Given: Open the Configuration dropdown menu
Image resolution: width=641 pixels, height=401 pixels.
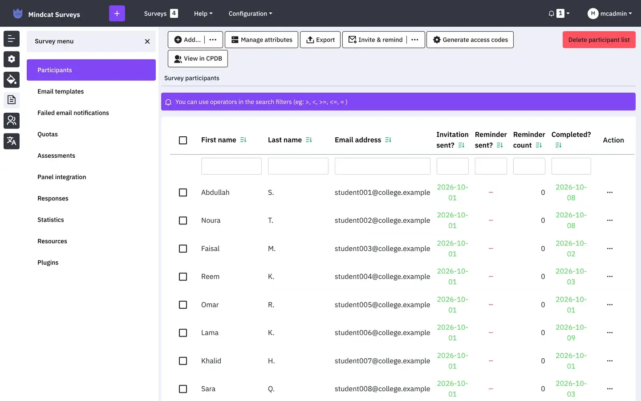Looking at the screenshot, I should (250, 13).
